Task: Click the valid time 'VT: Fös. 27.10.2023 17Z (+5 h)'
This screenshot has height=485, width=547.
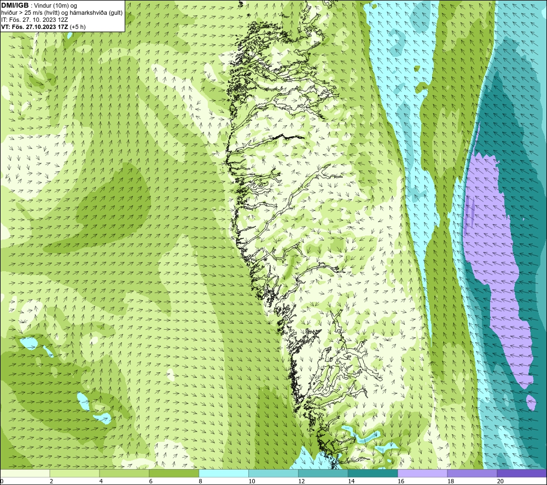Action: pyautogui.click(x=43, y=27)
